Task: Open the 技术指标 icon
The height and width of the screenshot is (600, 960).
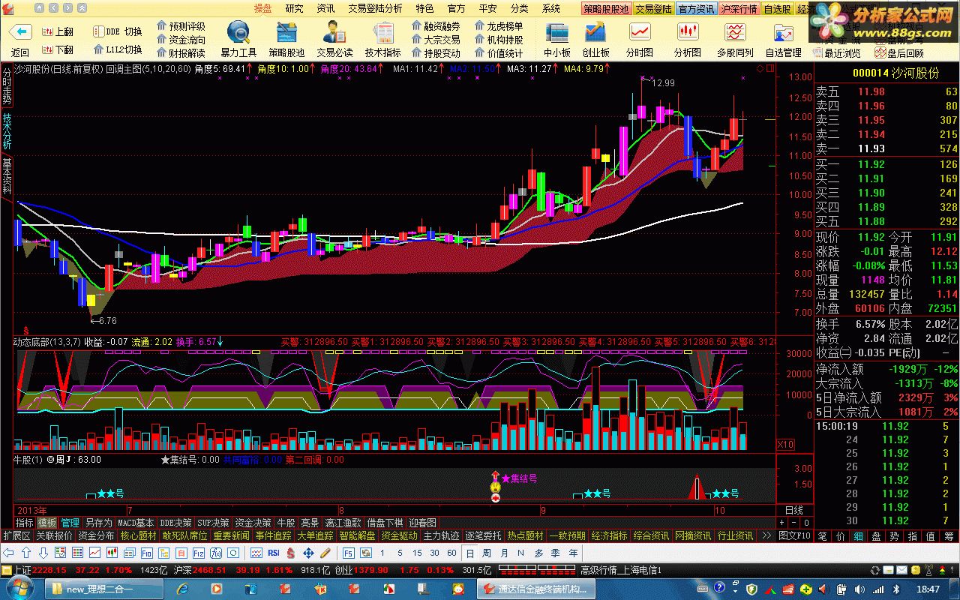Action: 383,32
